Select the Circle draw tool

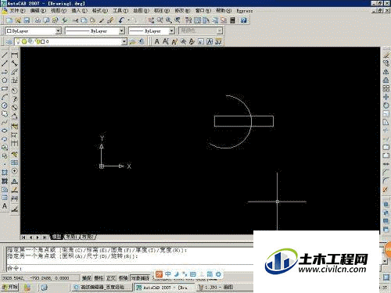[5, 105]
